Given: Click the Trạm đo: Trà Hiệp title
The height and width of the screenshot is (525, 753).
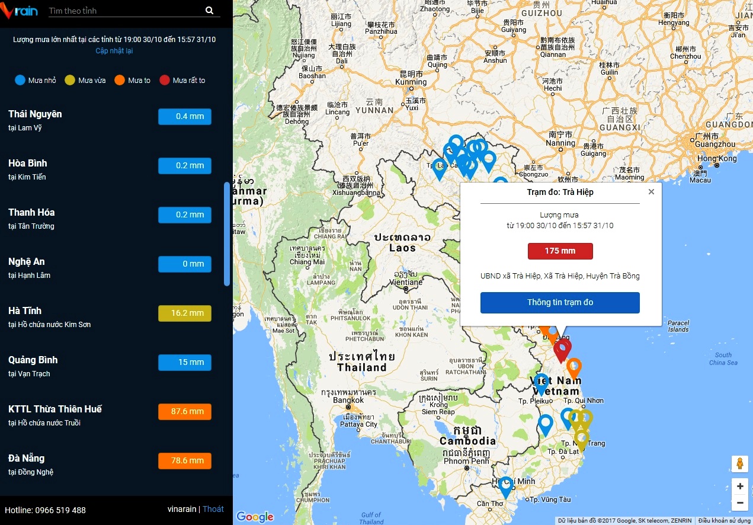Looking at the screenshot, I should click(x=560, y=192).
